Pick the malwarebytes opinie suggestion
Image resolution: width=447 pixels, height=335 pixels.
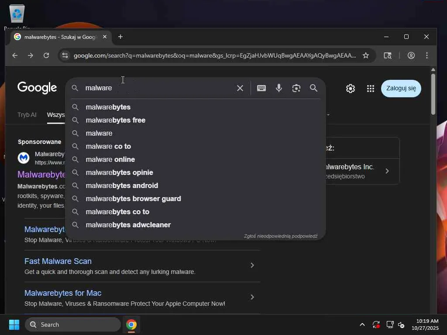pyautogui.click(x=196, y=173)
